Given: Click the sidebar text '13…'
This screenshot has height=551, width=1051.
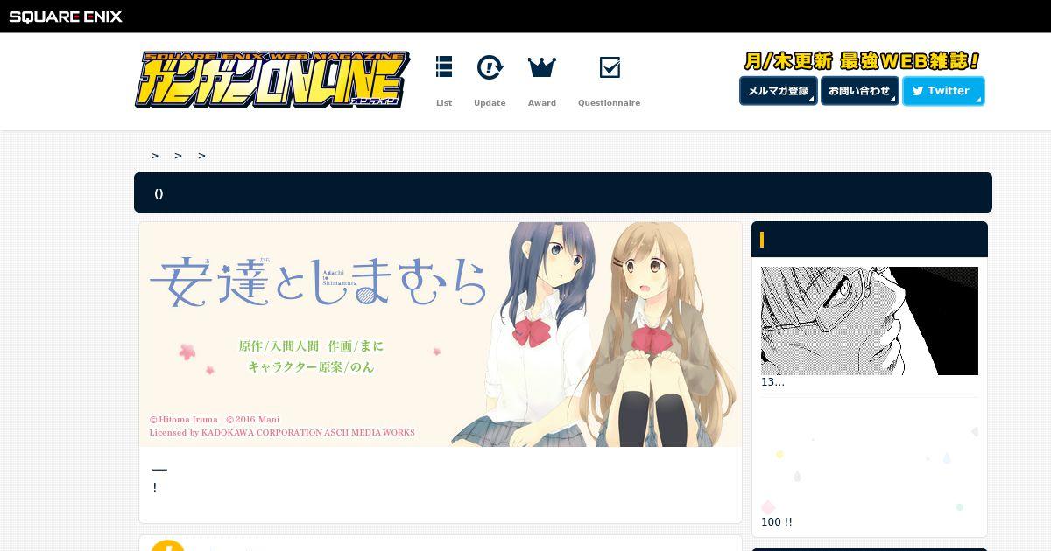Looking at the screenshot, I should click(x=772, y=382).
